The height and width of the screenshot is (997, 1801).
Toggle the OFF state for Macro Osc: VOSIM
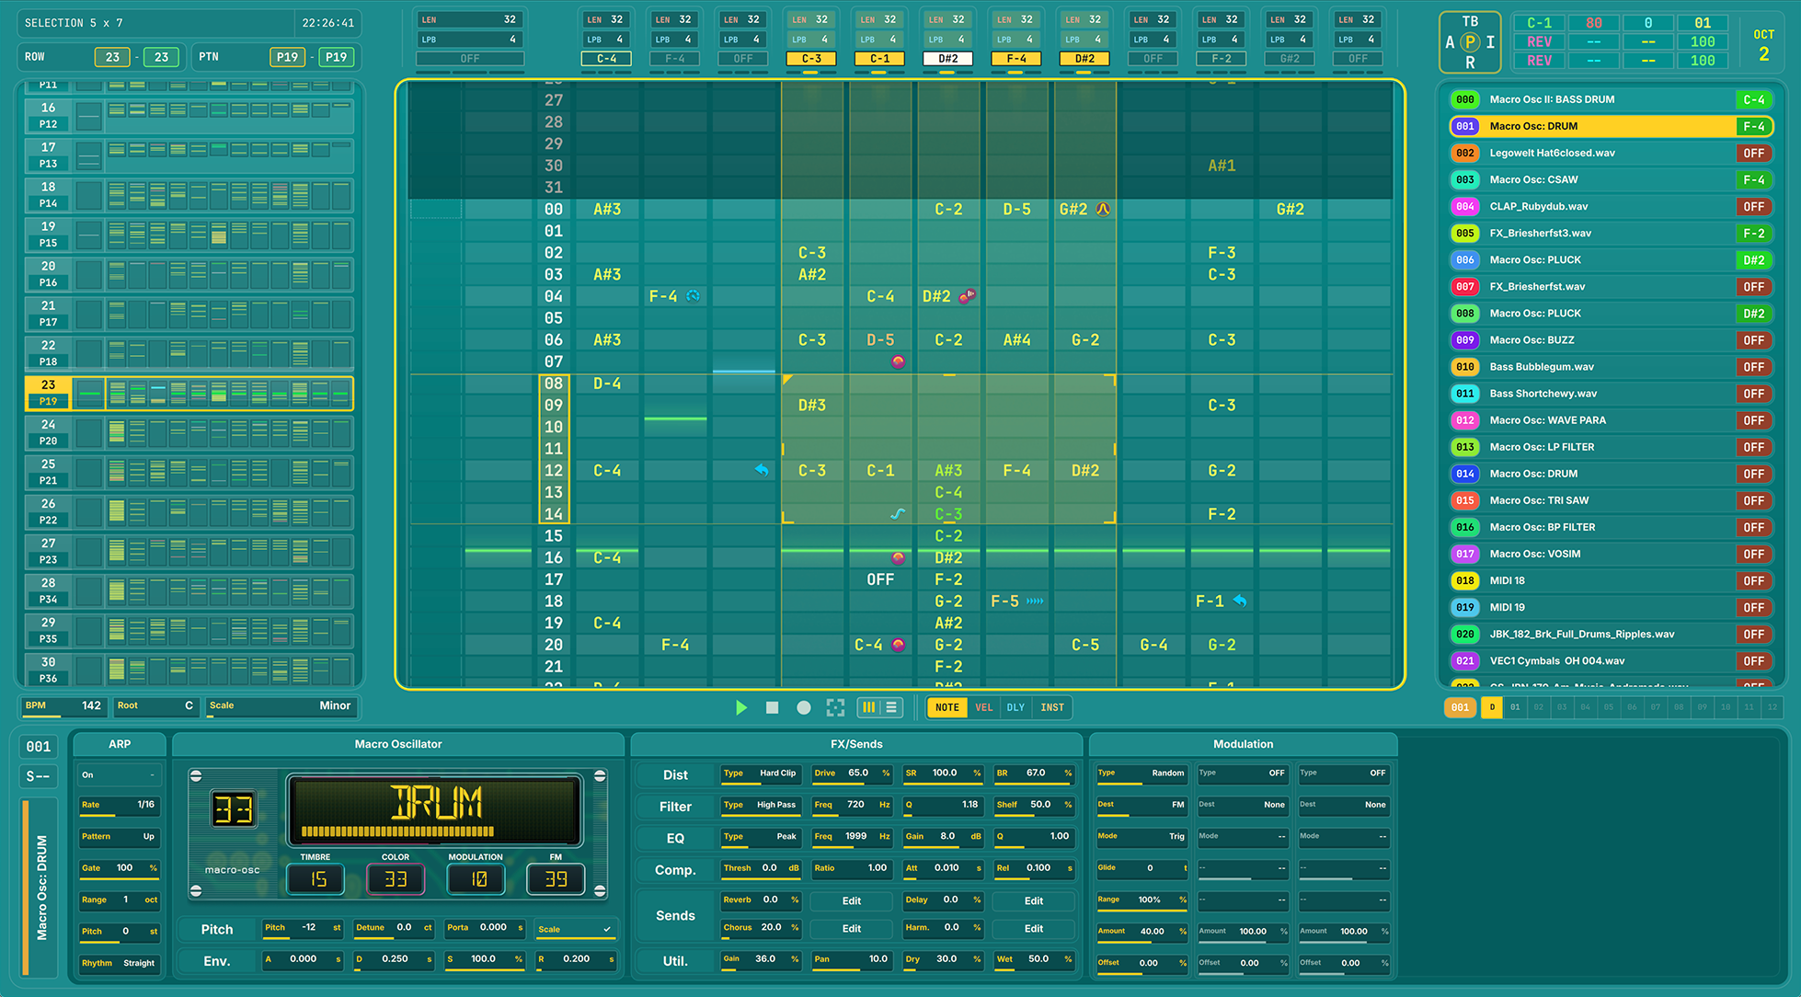pos(1754,554)
